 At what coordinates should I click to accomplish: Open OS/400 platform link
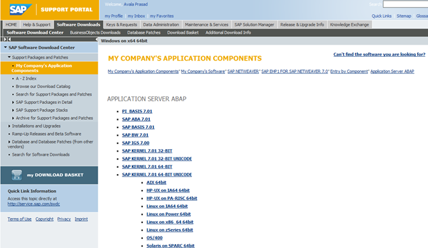[x=154, y=238]
